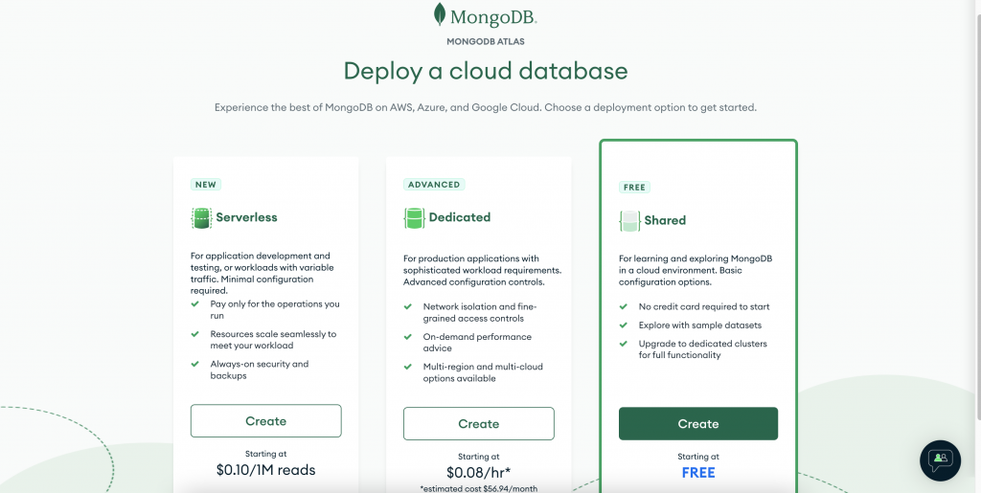Click the NEW badge on Serverless

tap(206, 185)
